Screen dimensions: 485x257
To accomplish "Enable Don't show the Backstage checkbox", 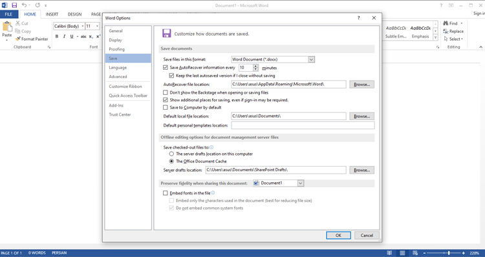I will click(166, 92).
